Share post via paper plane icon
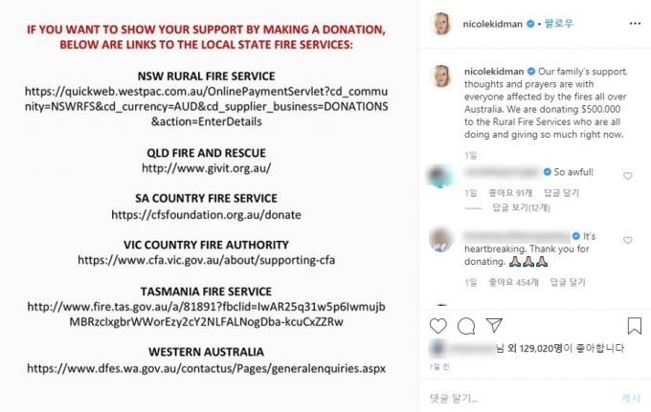 click(494, 325)
